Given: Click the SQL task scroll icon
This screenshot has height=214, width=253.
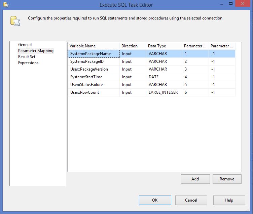Looking at the screenshot, I should tap(15, 21).
